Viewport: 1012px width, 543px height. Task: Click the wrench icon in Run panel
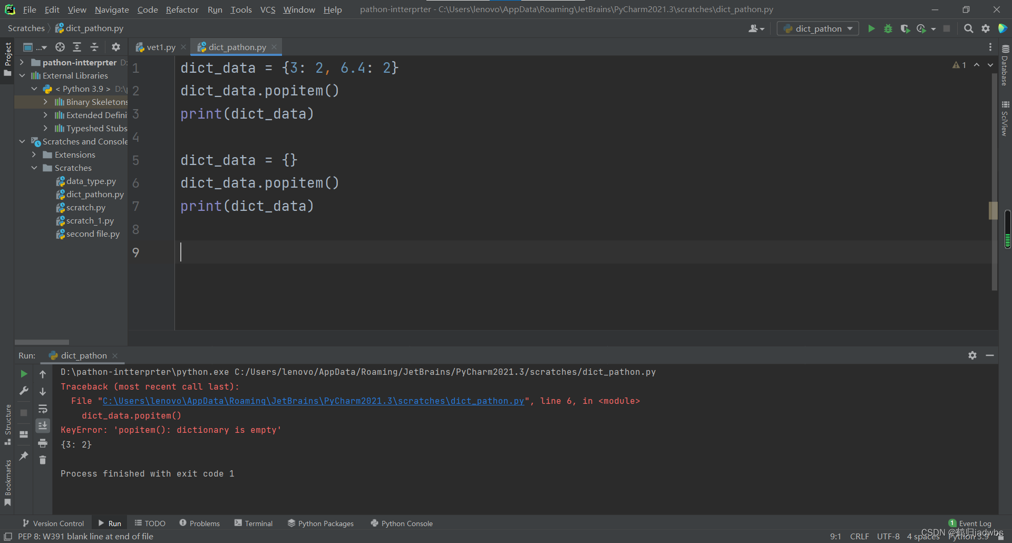pos(24,391)
